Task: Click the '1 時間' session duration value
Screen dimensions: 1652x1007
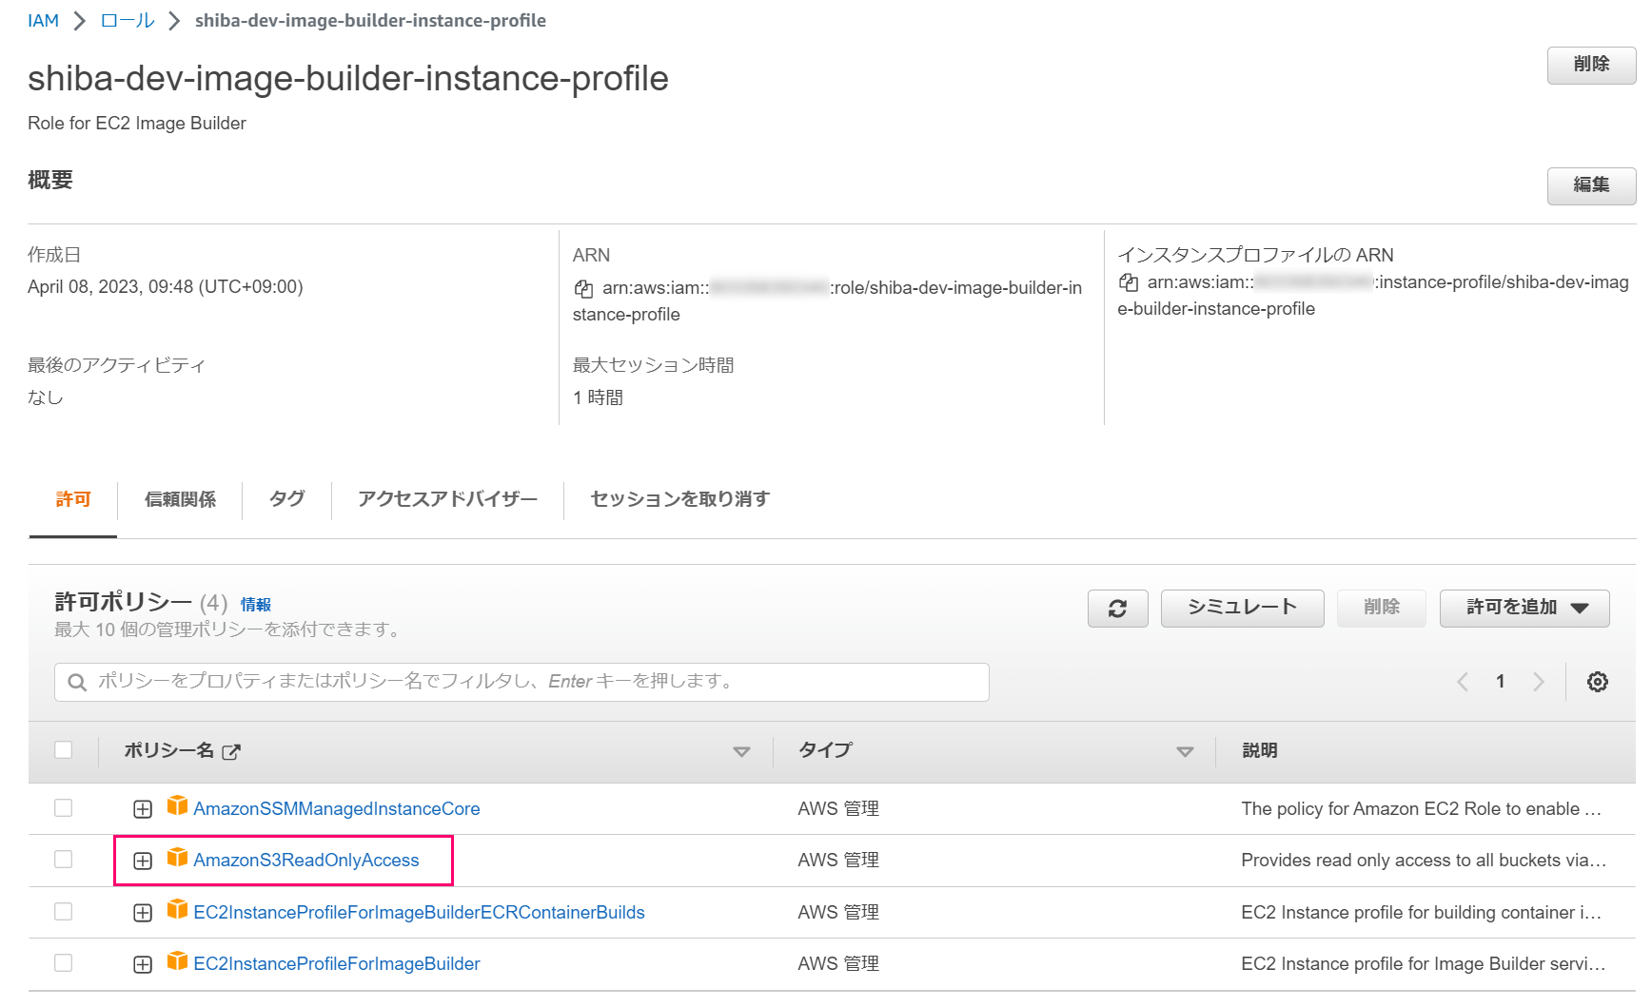Action: point(598,397)
